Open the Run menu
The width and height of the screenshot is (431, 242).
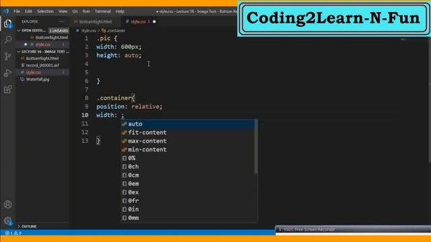(x=86, y=11)
